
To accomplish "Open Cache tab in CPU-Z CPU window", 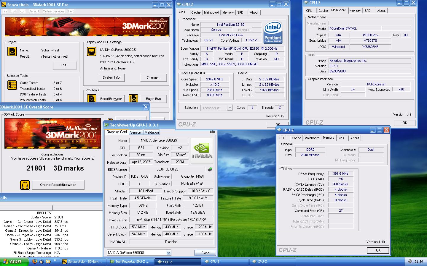I will (x=196, y=12).
